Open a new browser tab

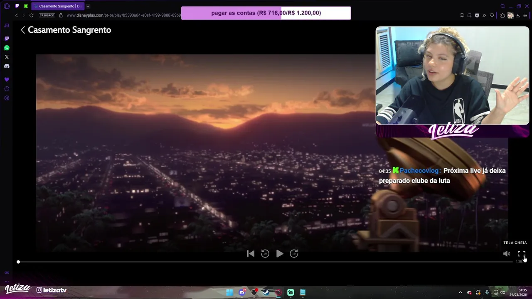88,6
